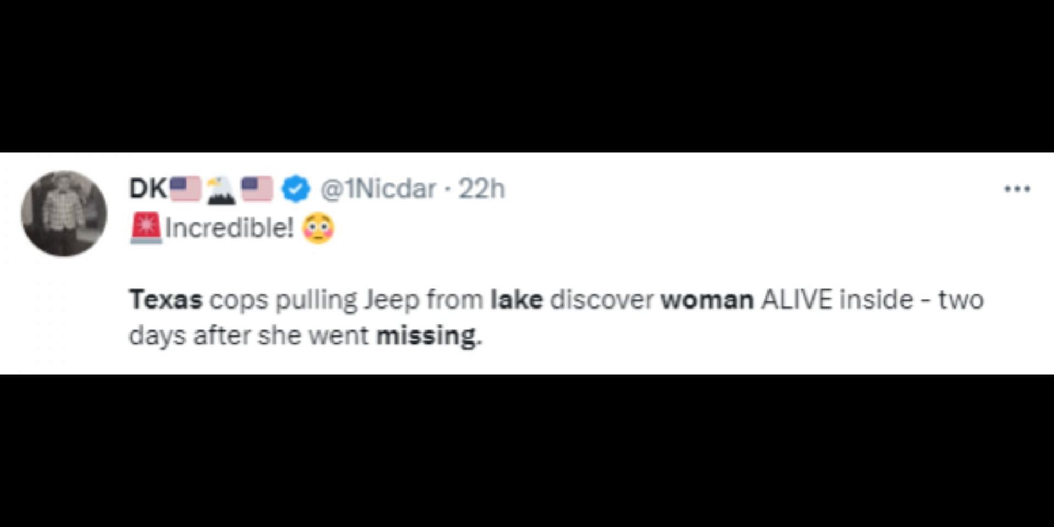This screenshot has height=527, width=1054.
Task: Click the first flag emoji after DK
Action: coord(186,189)
